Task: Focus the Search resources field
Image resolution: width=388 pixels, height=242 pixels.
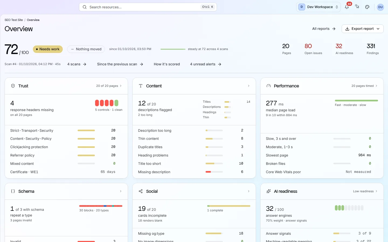Action: (x=148, y=7)
